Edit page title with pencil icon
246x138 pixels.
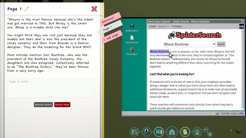coord(26,9)
